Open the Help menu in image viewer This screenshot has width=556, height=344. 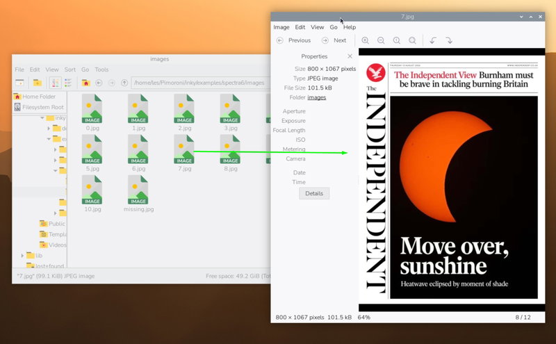(x=350, y=27)
